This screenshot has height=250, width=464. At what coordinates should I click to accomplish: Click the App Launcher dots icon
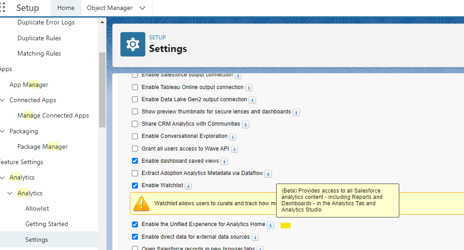(3, 8)
